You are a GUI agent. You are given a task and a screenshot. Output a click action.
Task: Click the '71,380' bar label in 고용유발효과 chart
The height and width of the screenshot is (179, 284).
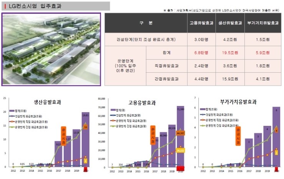coord(180,109)
